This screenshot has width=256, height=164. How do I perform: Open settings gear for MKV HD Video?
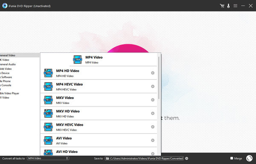pos(153,113)
